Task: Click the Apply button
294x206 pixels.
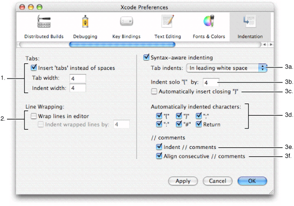Action: [x=183, y=181]
